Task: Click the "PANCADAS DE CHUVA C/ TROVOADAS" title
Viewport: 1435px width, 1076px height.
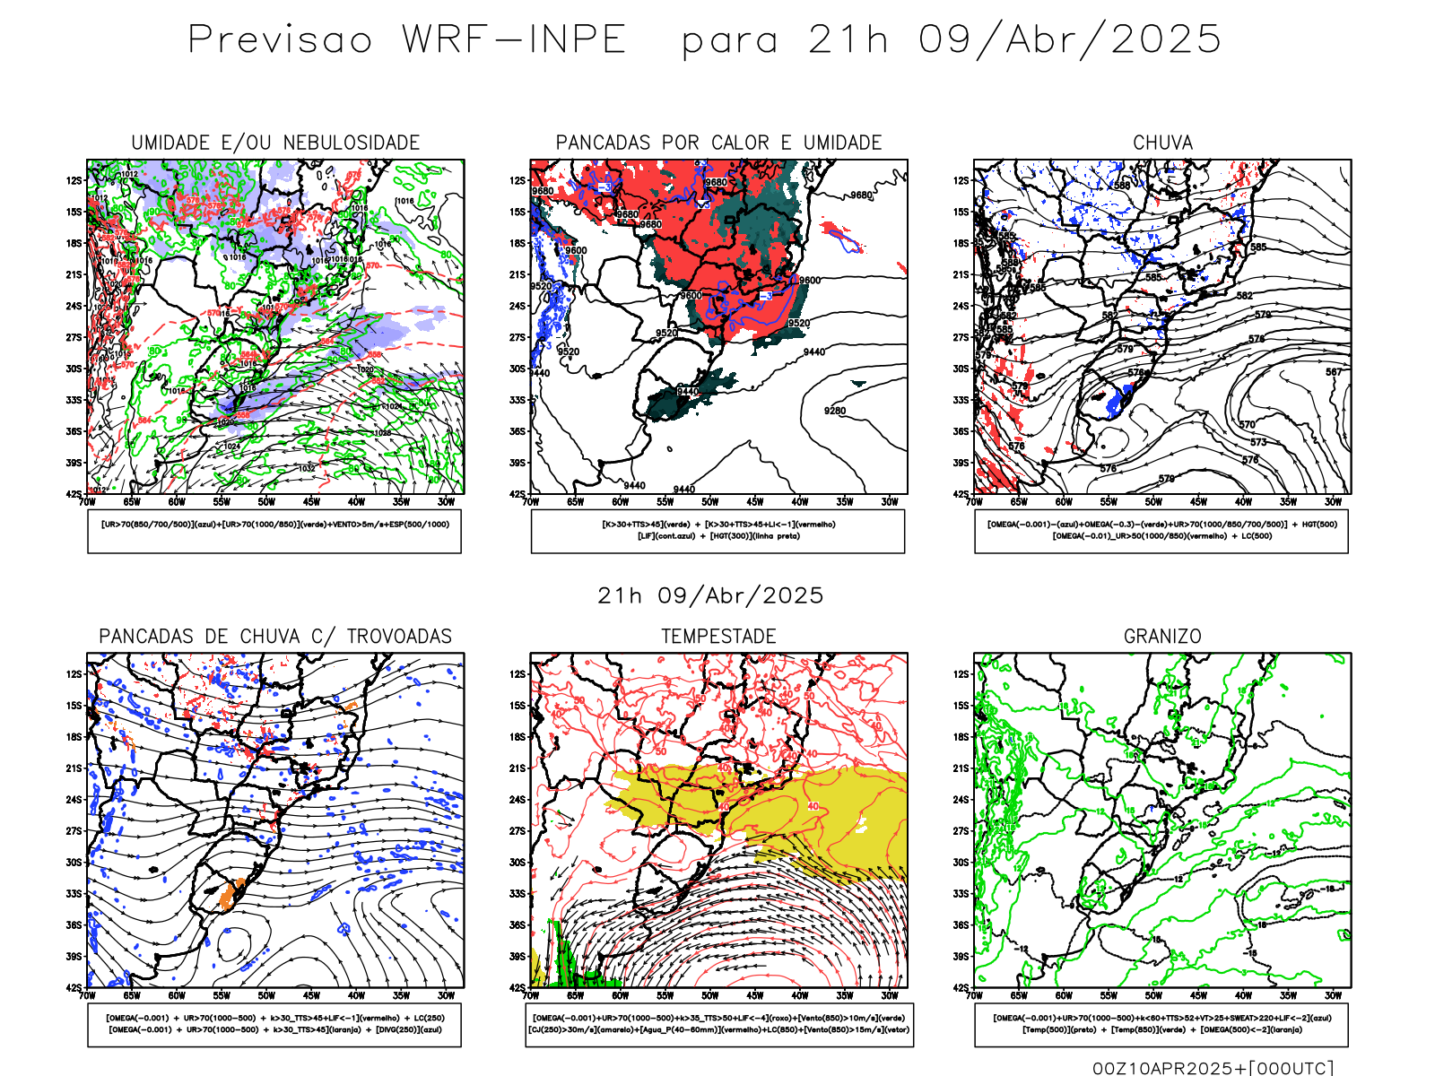Action: point(275,637)
